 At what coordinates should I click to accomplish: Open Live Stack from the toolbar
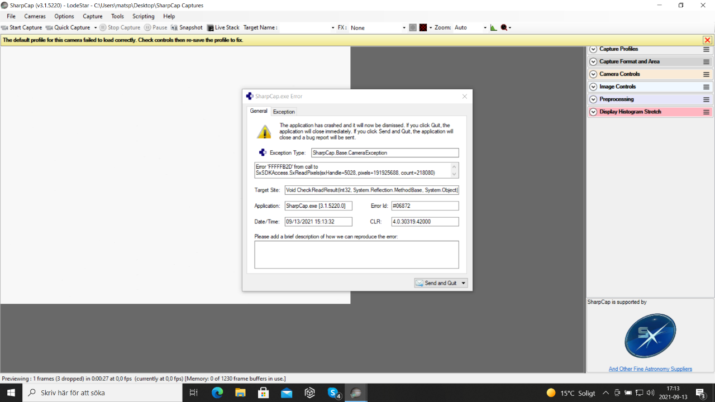click(x=223, y=27)
